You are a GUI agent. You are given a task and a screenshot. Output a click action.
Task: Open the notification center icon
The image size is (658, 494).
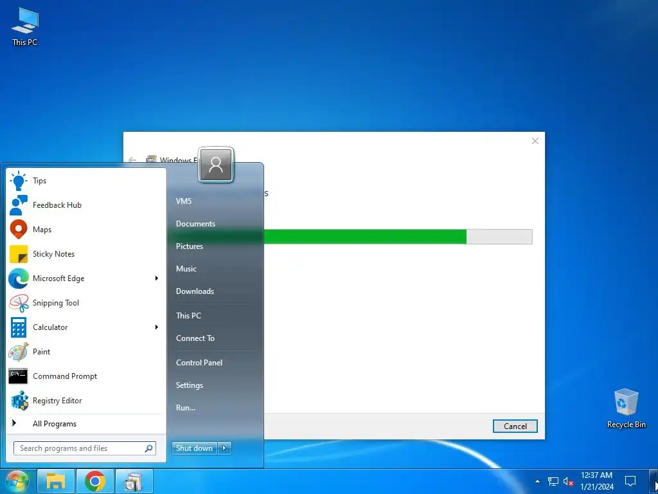[630, 481]
